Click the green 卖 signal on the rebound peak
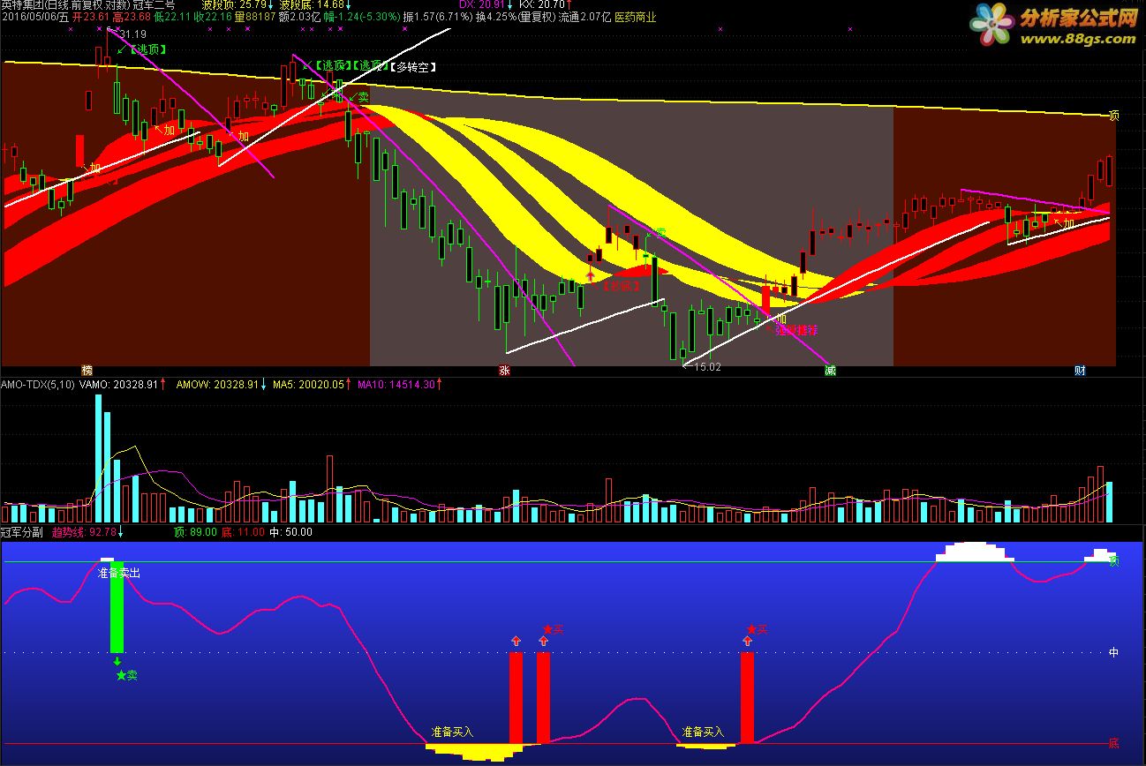 660,233
